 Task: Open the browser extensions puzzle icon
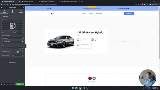[150, 4]
